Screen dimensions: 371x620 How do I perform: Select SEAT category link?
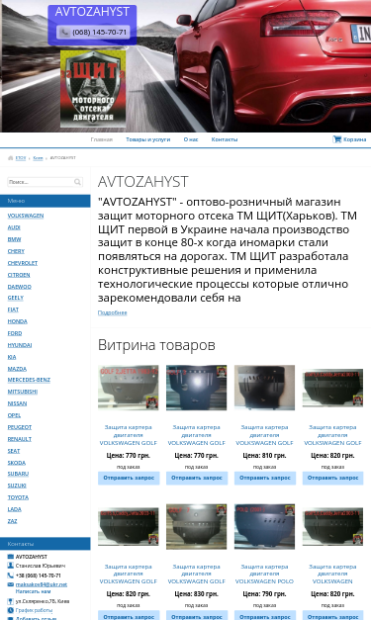[14, 451]
